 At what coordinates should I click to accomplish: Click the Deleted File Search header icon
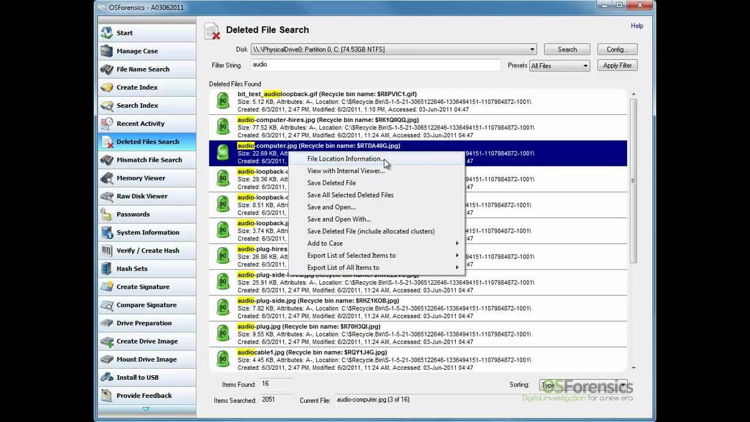tap(212, 31)
